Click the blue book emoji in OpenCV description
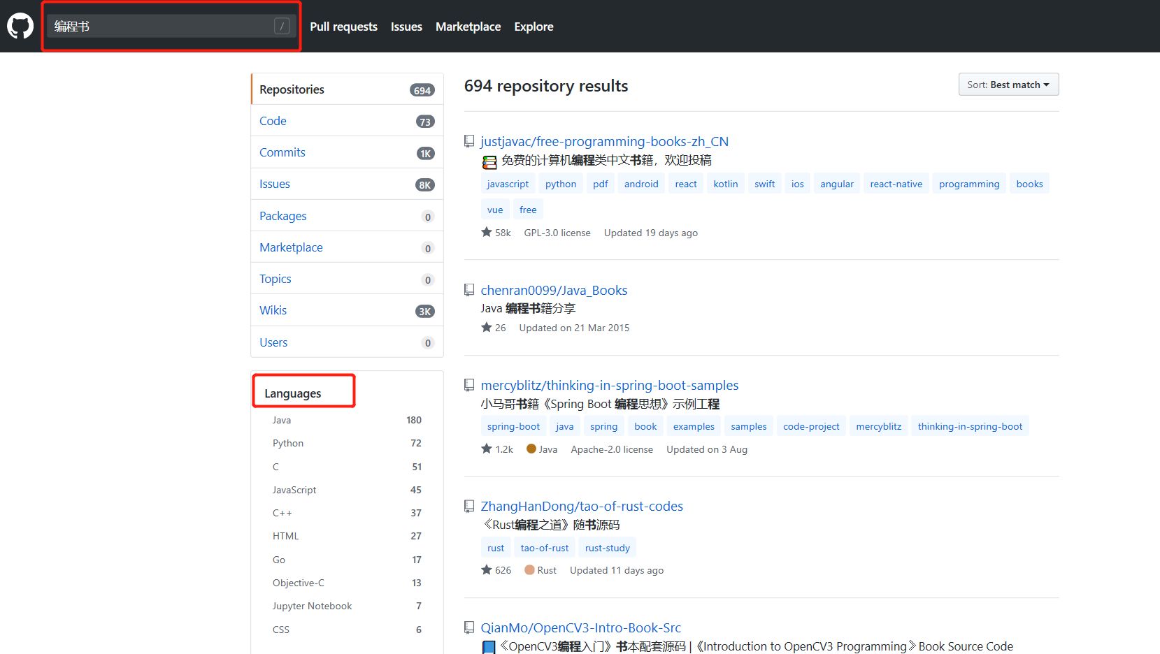 coord(489,647)
